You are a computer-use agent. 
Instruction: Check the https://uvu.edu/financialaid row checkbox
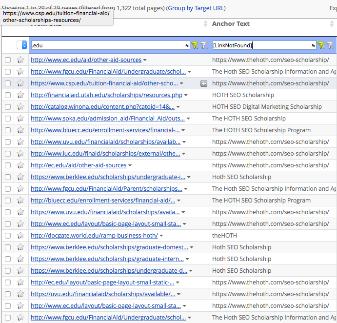point(8,294)
